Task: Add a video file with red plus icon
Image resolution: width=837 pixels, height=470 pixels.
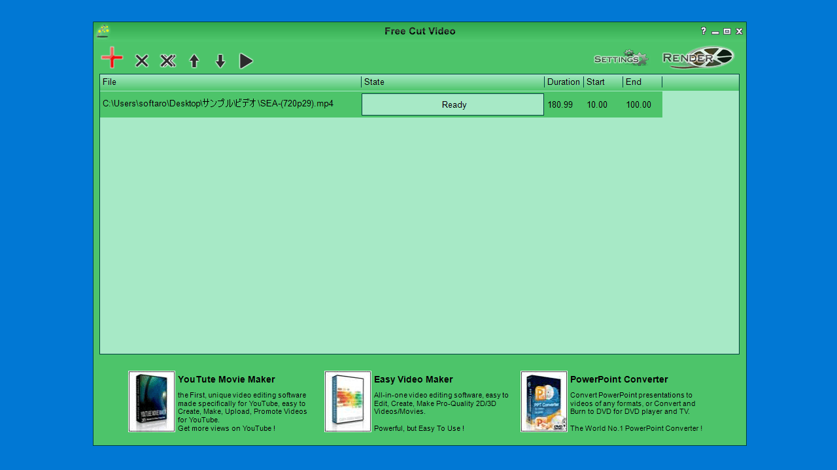Action: [112, 58]
